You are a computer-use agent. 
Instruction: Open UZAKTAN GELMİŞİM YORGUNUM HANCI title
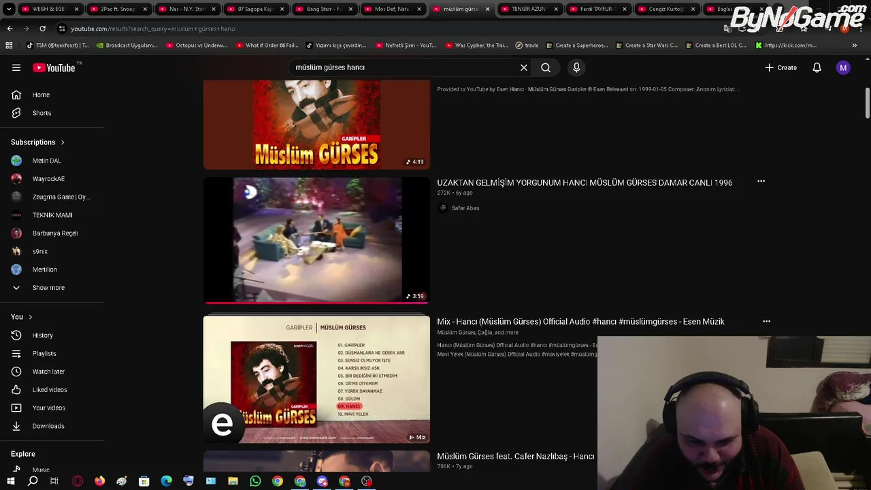(585, 183)
